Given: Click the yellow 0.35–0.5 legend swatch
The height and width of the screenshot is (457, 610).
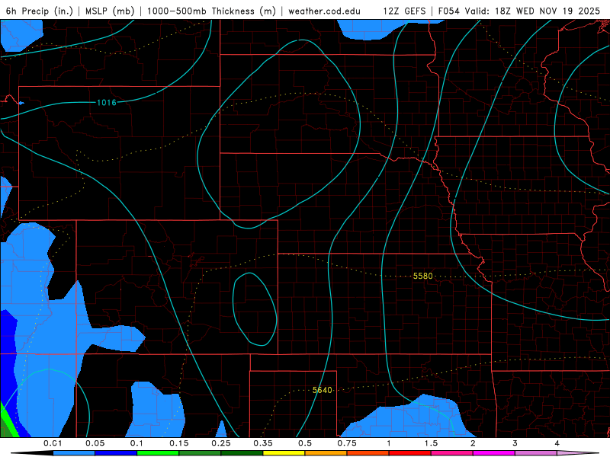Looking at the screenshot, I should (x=284, y=453).
